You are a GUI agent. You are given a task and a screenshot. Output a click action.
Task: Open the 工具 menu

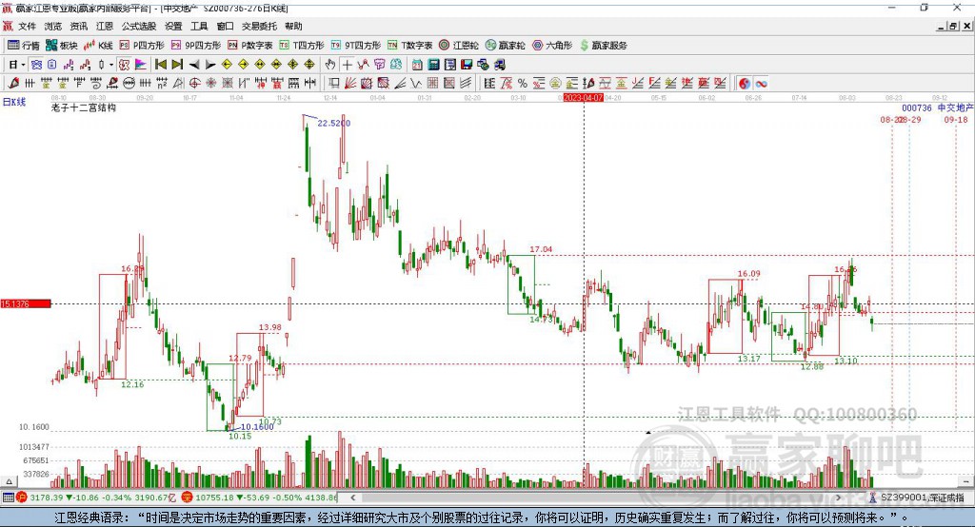(x=199, y=26)
